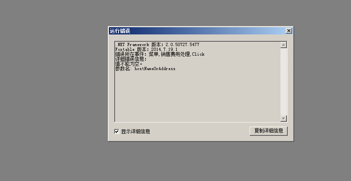Click the Foxtable 版本 text line
This screenshot has height=181, width=351.
pos(146,49)
